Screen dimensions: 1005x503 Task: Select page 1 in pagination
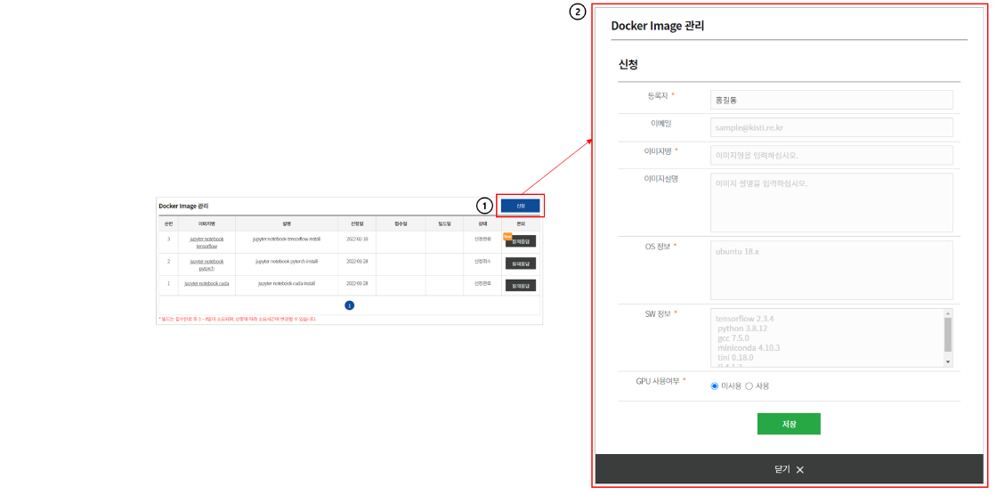tap(349, 305)
